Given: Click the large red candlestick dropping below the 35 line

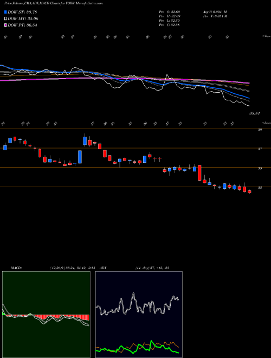Looking at the screenshot, I should (x=199, y=172).
